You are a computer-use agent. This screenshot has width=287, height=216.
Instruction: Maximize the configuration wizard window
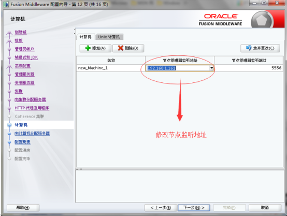264,3
